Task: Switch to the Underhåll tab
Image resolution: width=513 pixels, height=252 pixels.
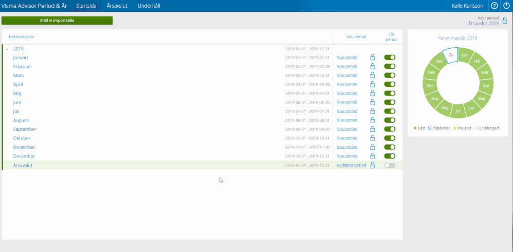Action: pyautogui.click(x=149, y=6)
